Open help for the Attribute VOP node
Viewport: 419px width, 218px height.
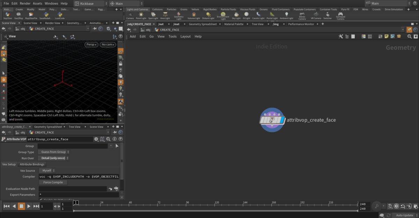pos(120,139)
